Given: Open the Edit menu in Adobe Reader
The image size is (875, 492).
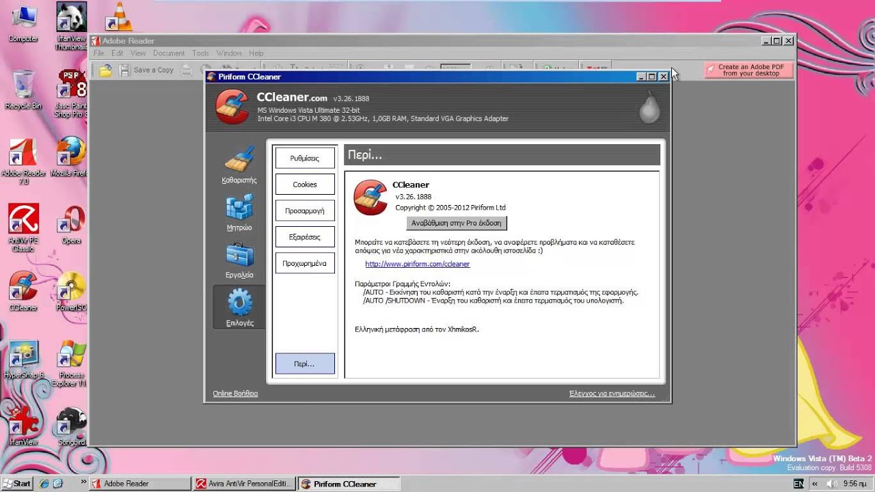Looking at the screenshot, I should (118, 53).
